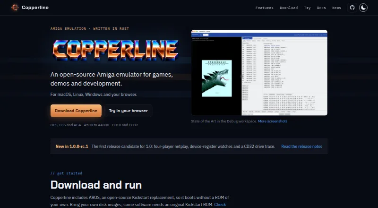
Task: Click the Check link in Download and run paragraph
Action: tap(220, 205)
